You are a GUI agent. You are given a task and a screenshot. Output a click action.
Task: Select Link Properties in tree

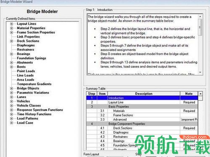28,37
